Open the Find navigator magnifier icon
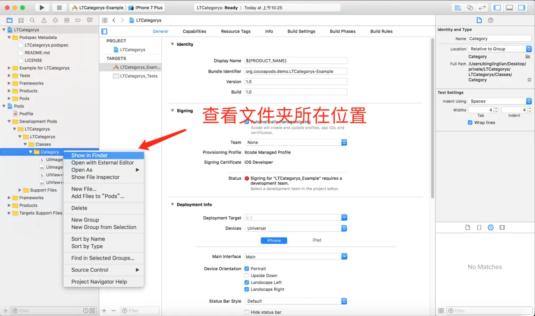This screenshot has height=316, width=535. click(32, 20)
